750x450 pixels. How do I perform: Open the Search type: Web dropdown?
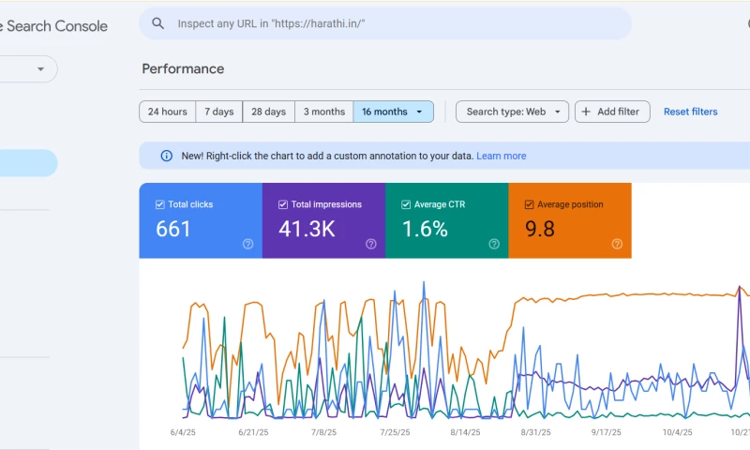(x=512, y=112)
